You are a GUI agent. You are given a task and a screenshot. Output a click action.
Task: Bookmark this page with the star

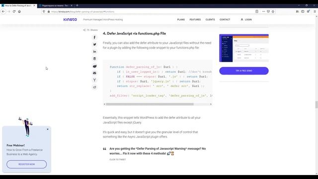(273, 11)
